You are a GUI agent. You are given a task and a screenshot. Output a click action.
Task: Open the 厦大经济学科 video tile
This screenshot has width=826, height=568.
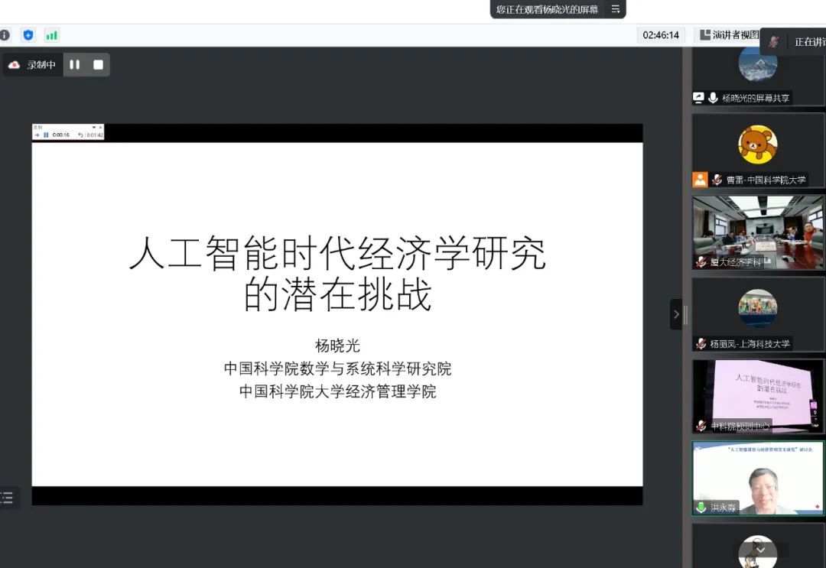[758, 232]
